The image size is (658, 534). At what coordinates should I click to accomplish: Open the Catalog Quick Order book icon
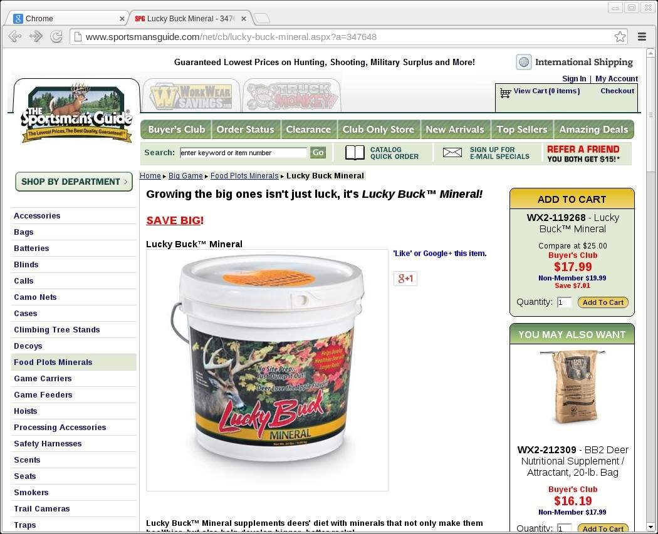(x=355, y=153)
